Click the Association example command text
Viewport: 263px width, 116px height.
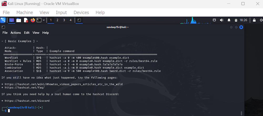click(x=105, y=71)
